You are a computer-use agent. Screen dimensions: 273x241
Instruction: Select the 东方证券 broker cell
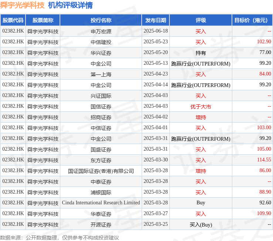click(101, 160)
